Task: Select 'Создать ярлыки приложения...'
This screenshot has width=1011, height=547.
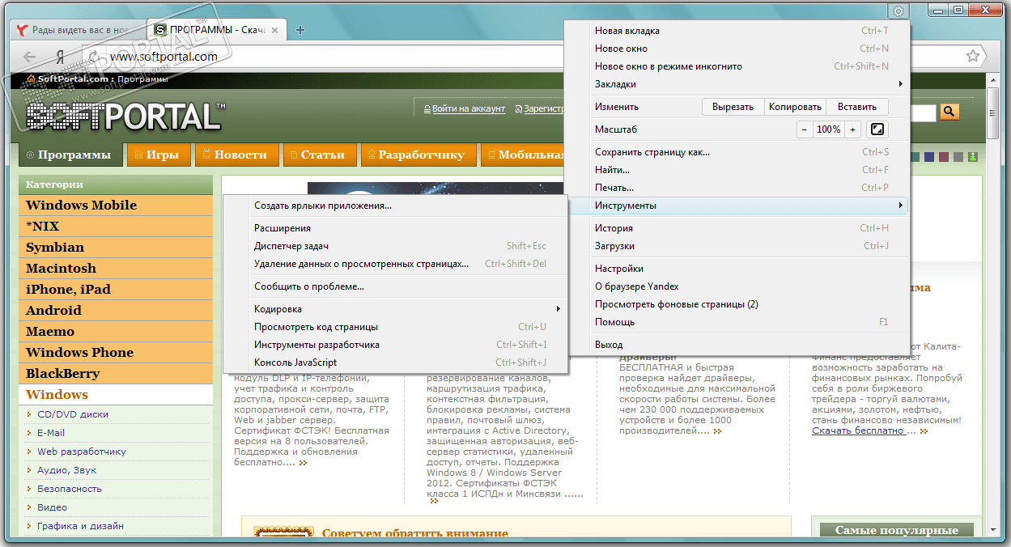Action: (395, 206)
